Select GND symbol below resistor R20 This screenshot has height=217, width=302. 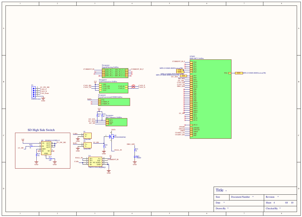click(x=104, y=152)
